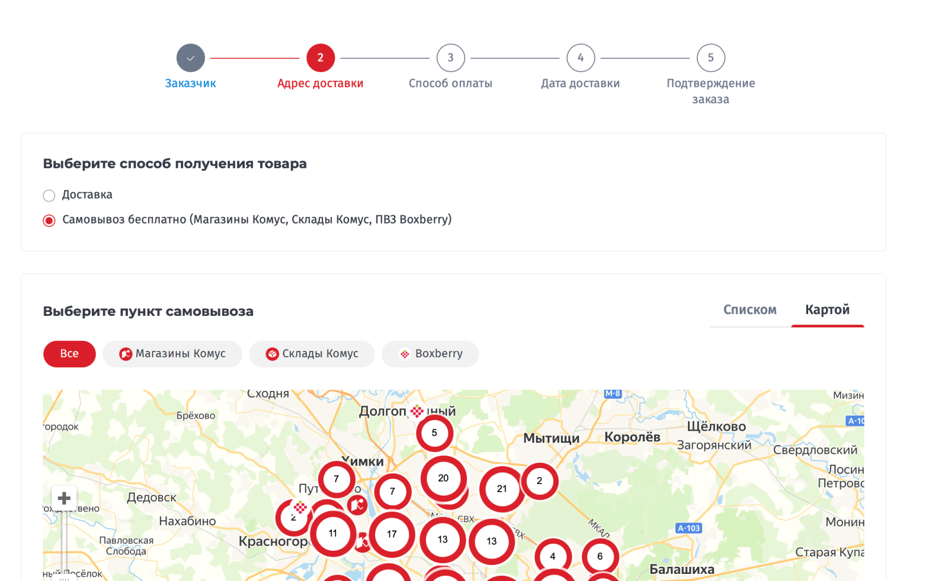929x581 pixels.
Task: Open the cluster marker with 11 points
Action: [333, 534]
